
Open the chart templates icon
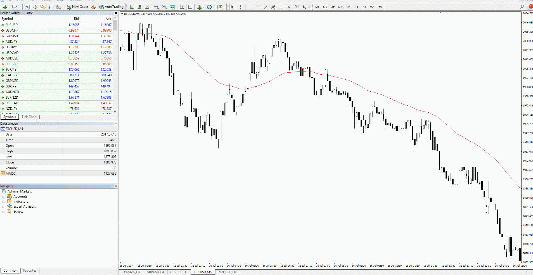[220, 7]
